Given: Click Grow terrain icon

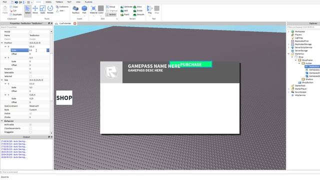Looking at the screenshot, I should pos(135,6).
